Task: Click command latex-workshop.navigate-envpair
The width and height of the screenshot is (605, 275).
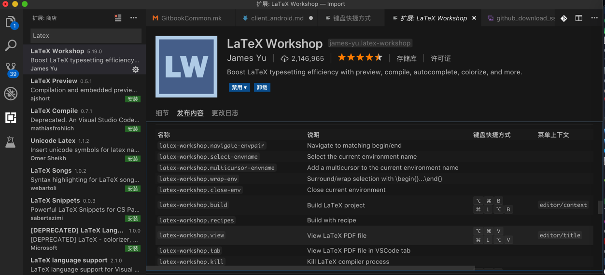Action: click(211, 146)
